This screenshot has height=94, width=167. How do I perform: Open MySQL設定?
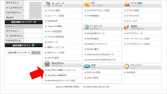coord(93,39)
